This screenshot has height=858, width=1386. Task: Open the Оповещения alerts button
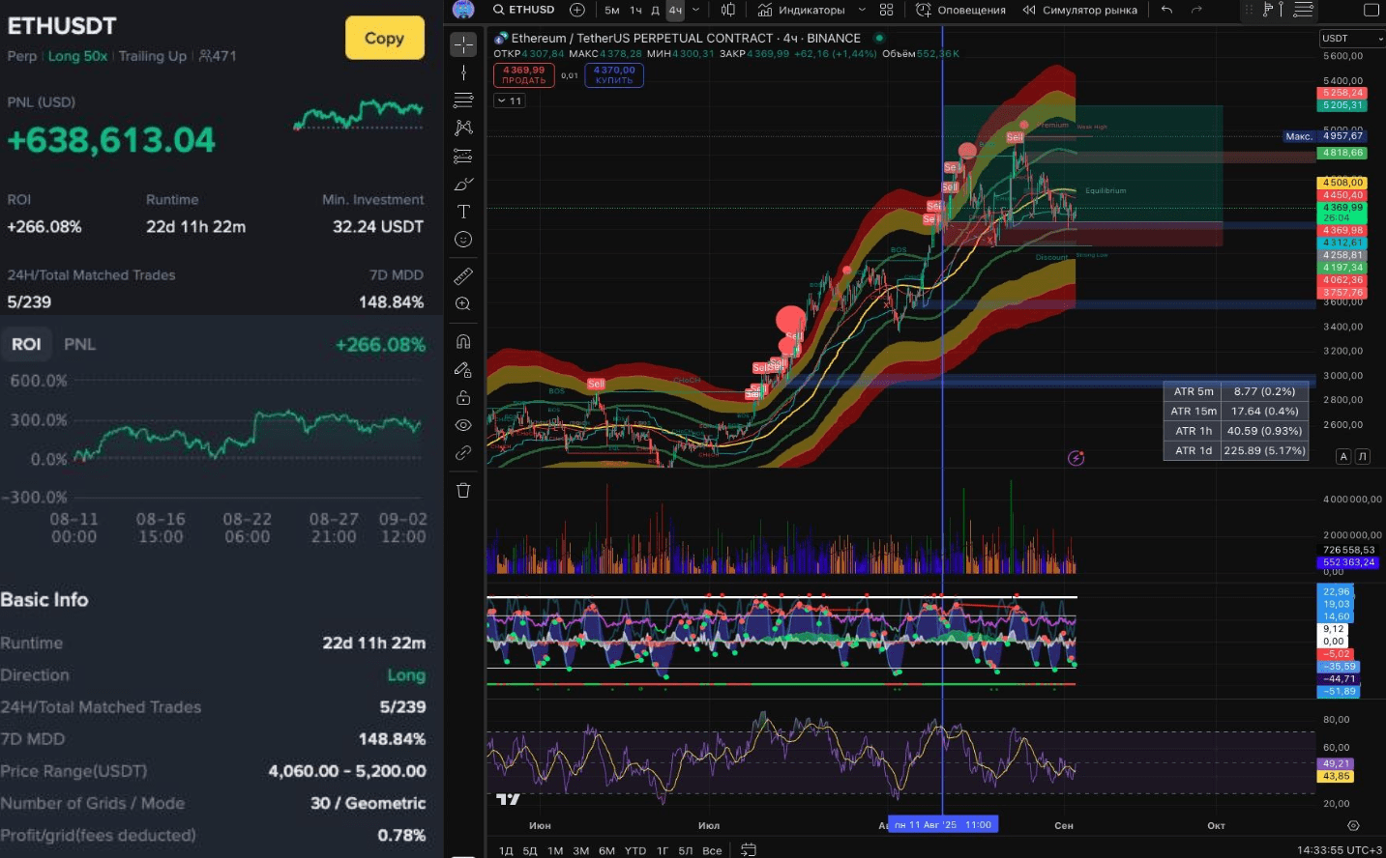960,10
